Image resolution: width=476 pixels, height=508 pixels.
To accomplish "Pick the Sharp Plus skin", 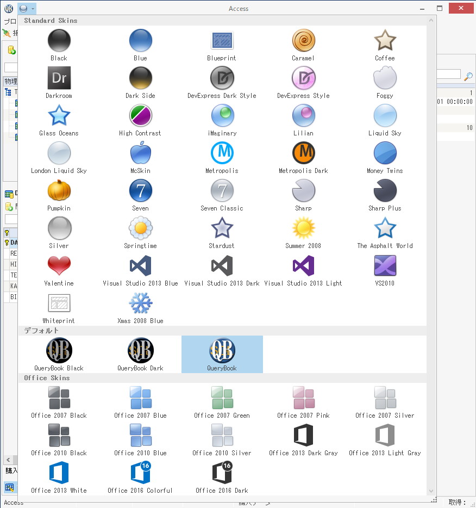I will tap(385, 195).
